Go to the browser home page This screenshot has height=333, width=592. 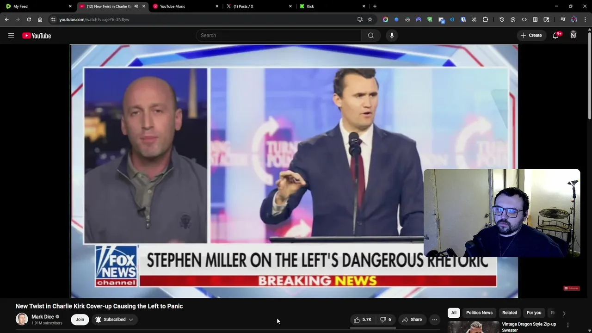40,19
